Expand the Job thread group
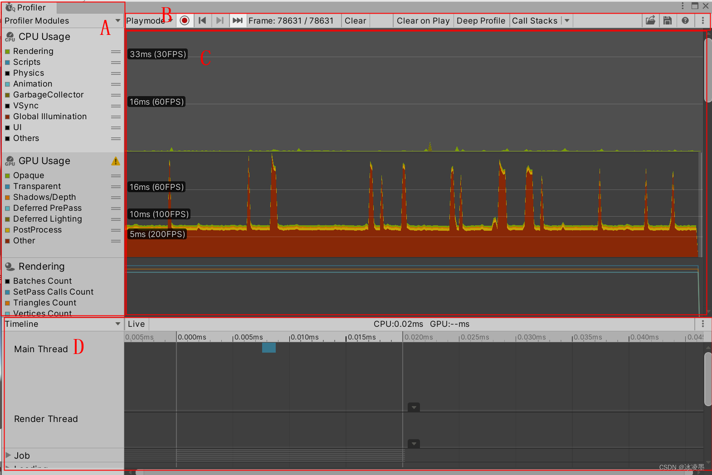Viewport: 712px width, 475px height. click(x=8, y=455)
